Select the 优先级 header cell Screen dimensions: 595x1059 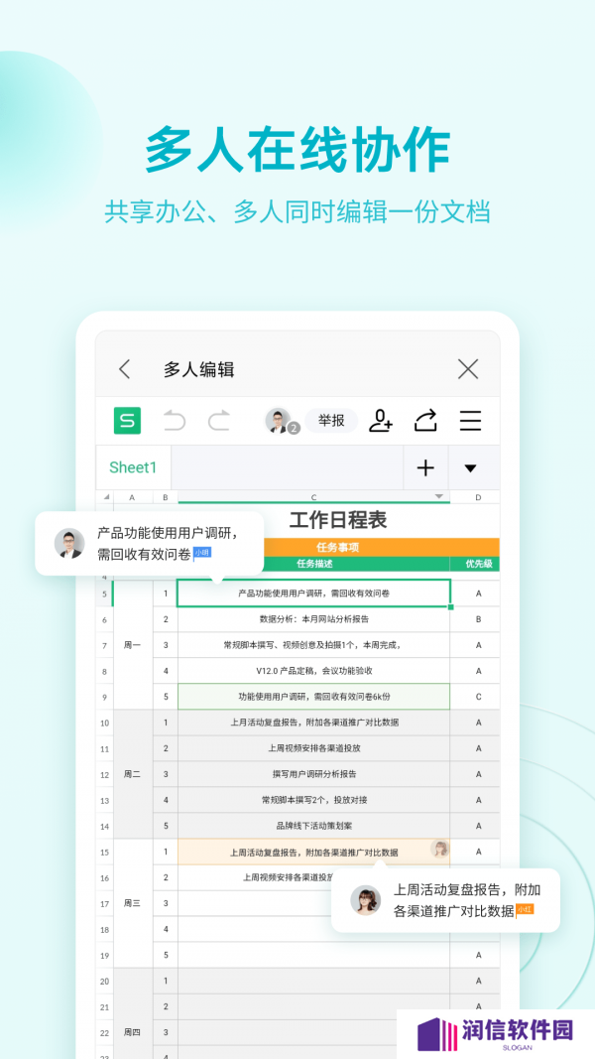478,564
